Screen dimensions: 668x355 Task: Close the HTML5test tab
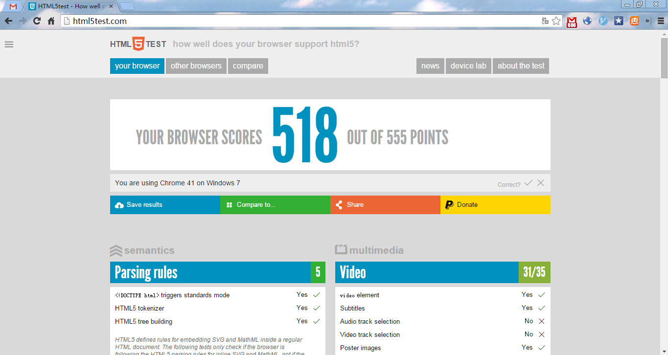[111, 6]
